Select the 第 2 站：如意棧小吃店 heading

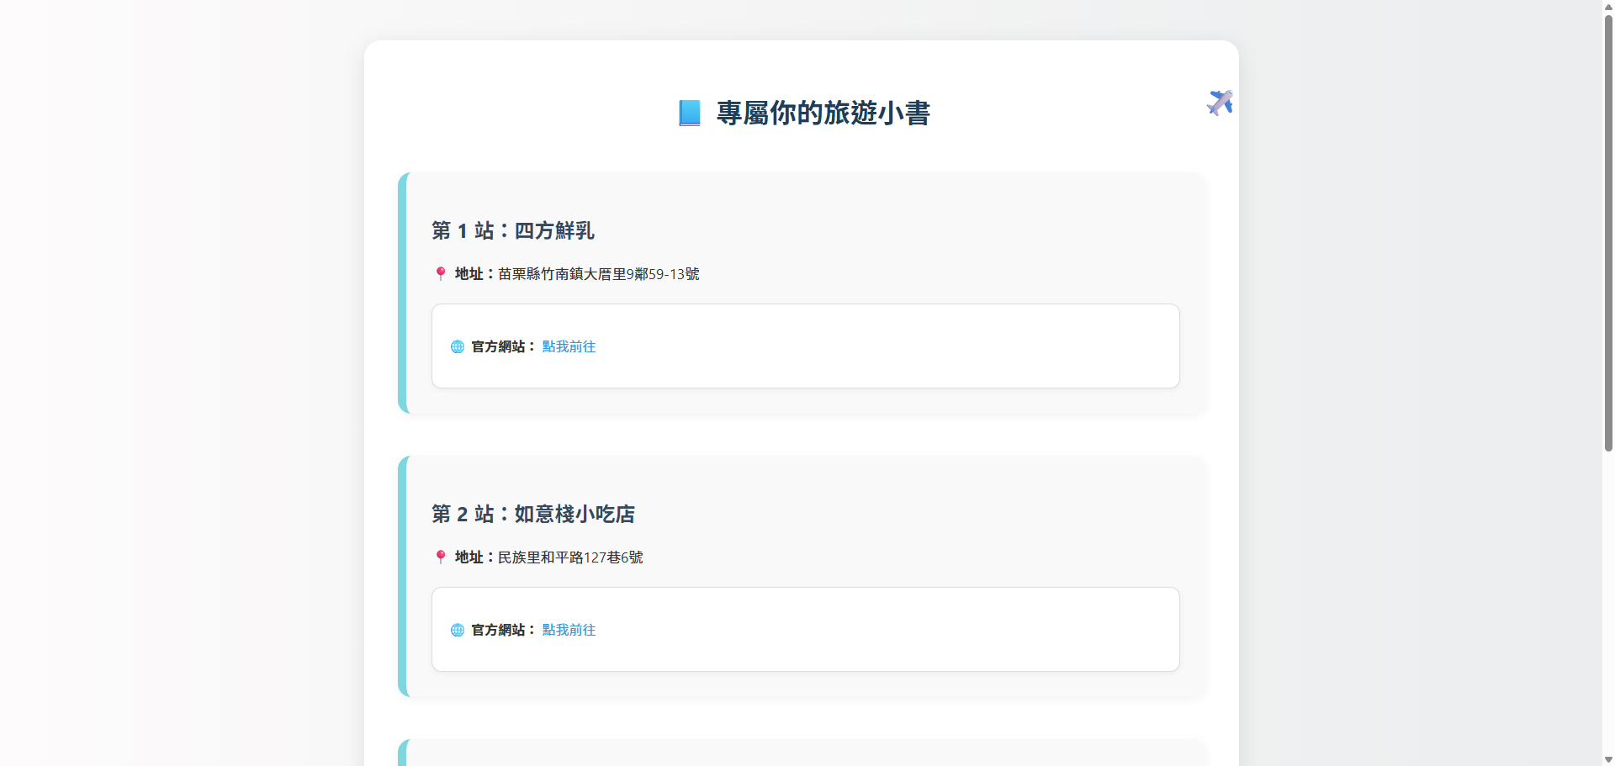coord(532,515)
